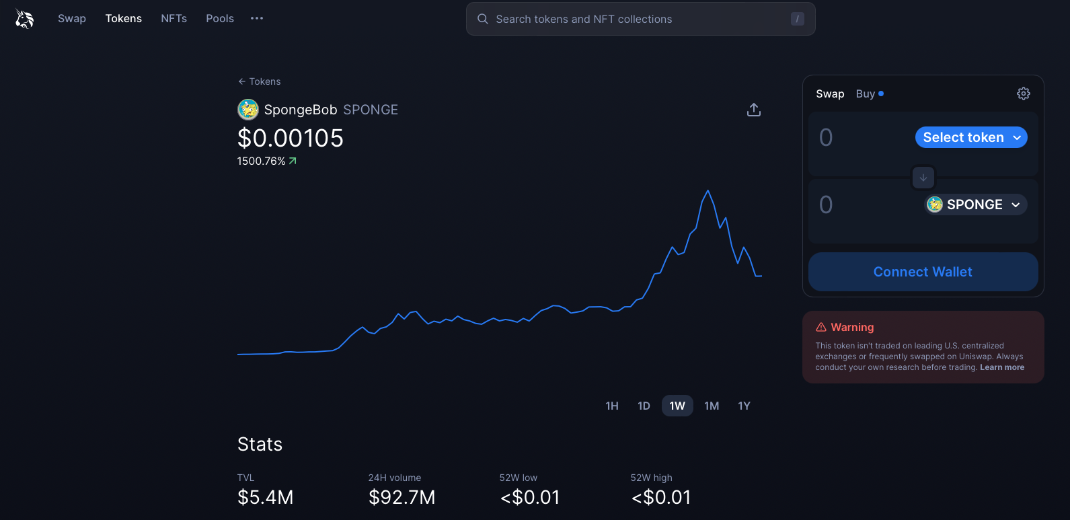Click the Connect Wallet button
Image resolution: width=1070 pixels, height=520 pixels.
[x=923, y=272]
